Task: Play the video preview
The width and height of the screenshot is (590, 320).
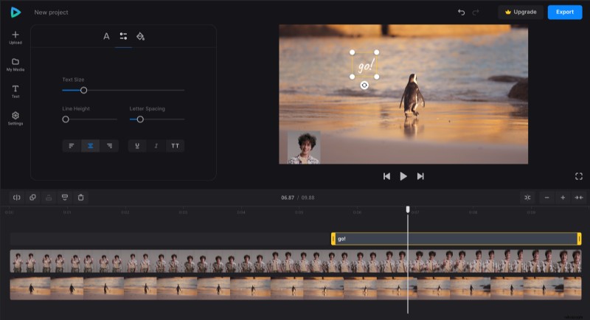Action: pos(403,176)
